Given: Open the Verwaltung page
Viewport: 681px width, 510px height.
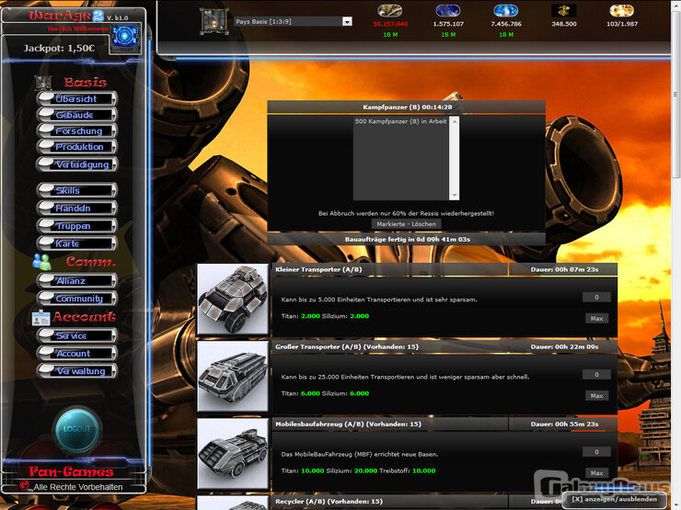Looking at the screenshot, I should 77,371.
